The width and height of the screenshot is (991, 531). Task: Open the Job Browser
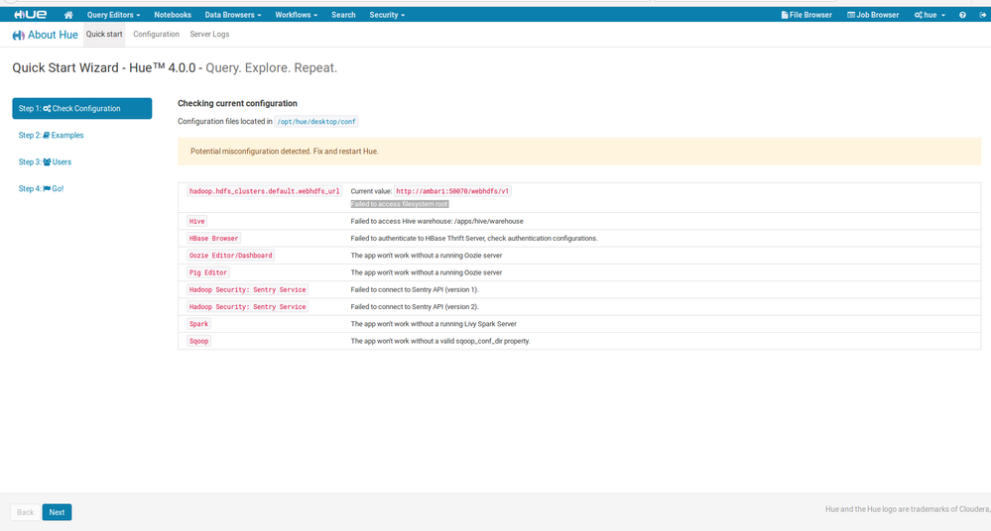[x=873, y=15]
